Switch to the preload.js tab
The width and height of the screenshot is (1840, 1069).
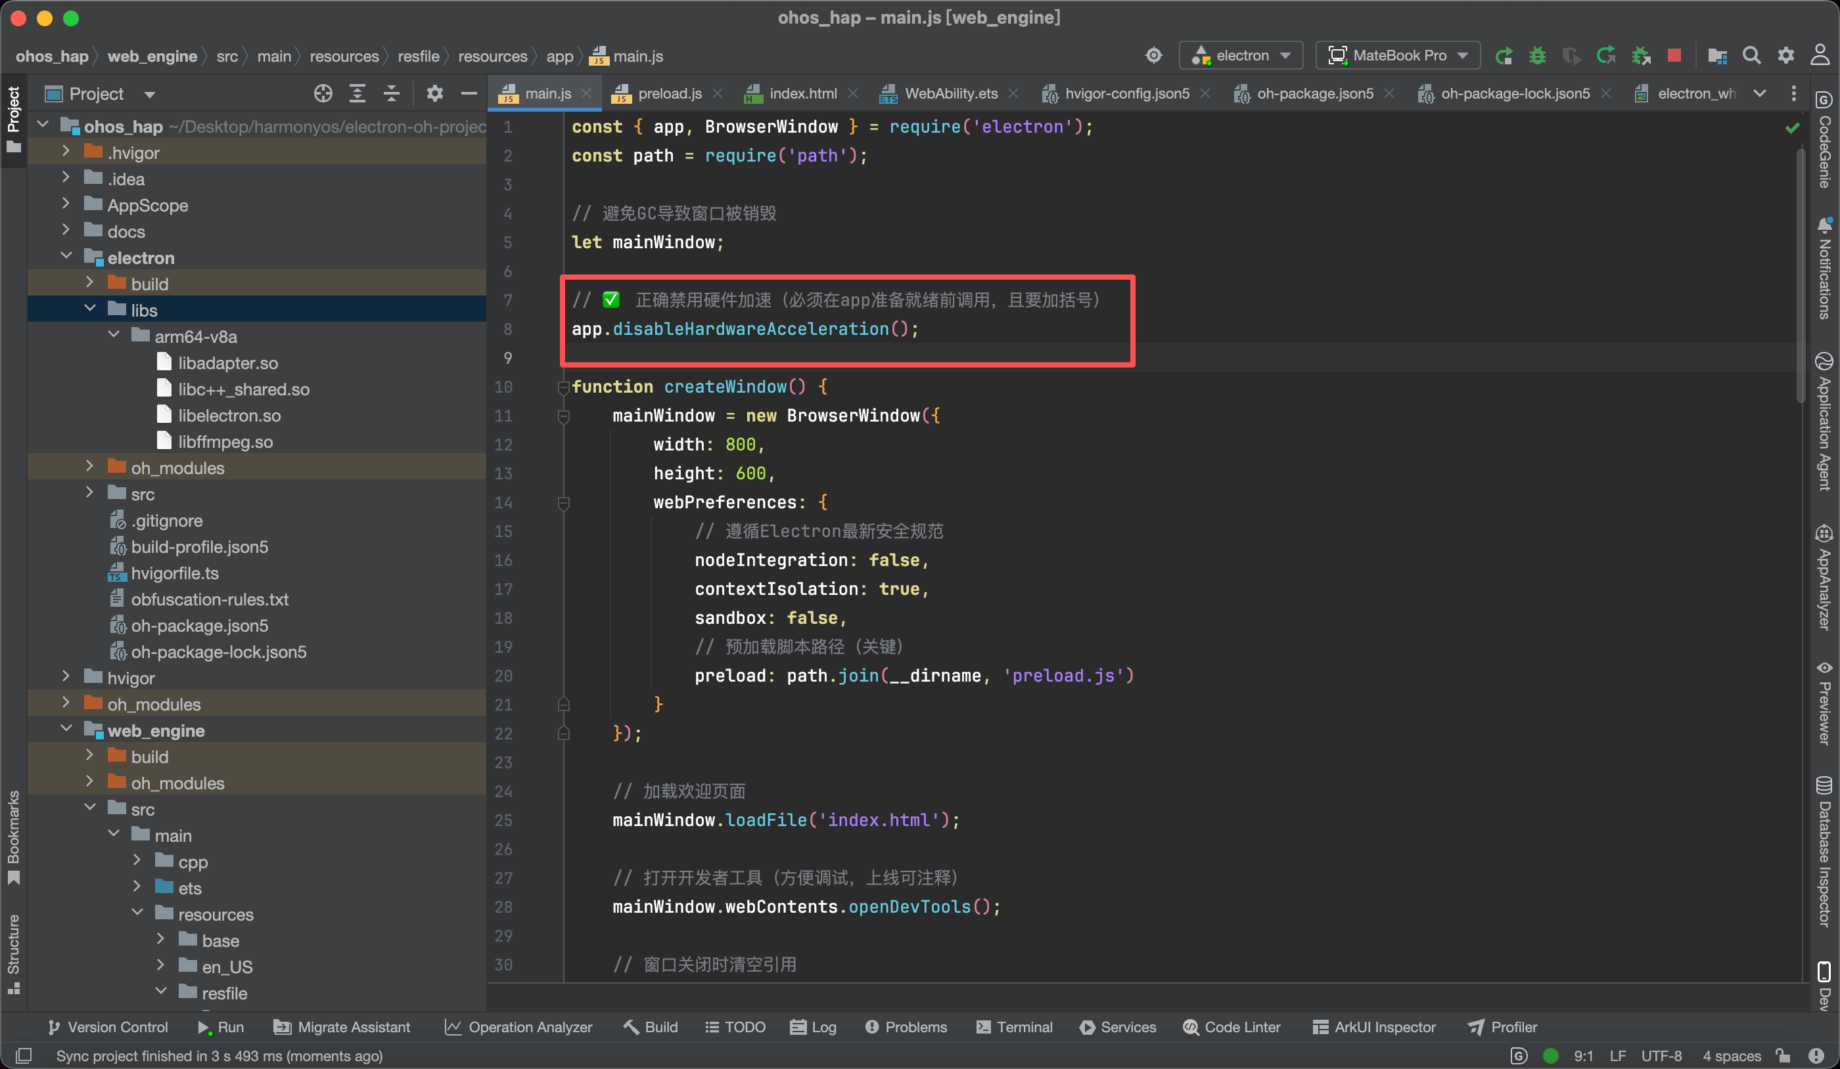coord(669,93)
